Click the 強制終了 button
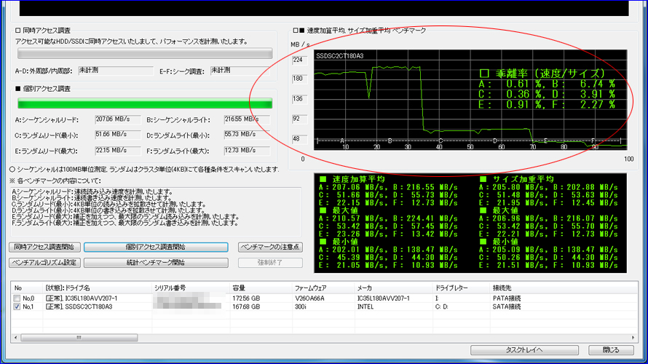The image size is (648, 364). (x=270, y=263)
